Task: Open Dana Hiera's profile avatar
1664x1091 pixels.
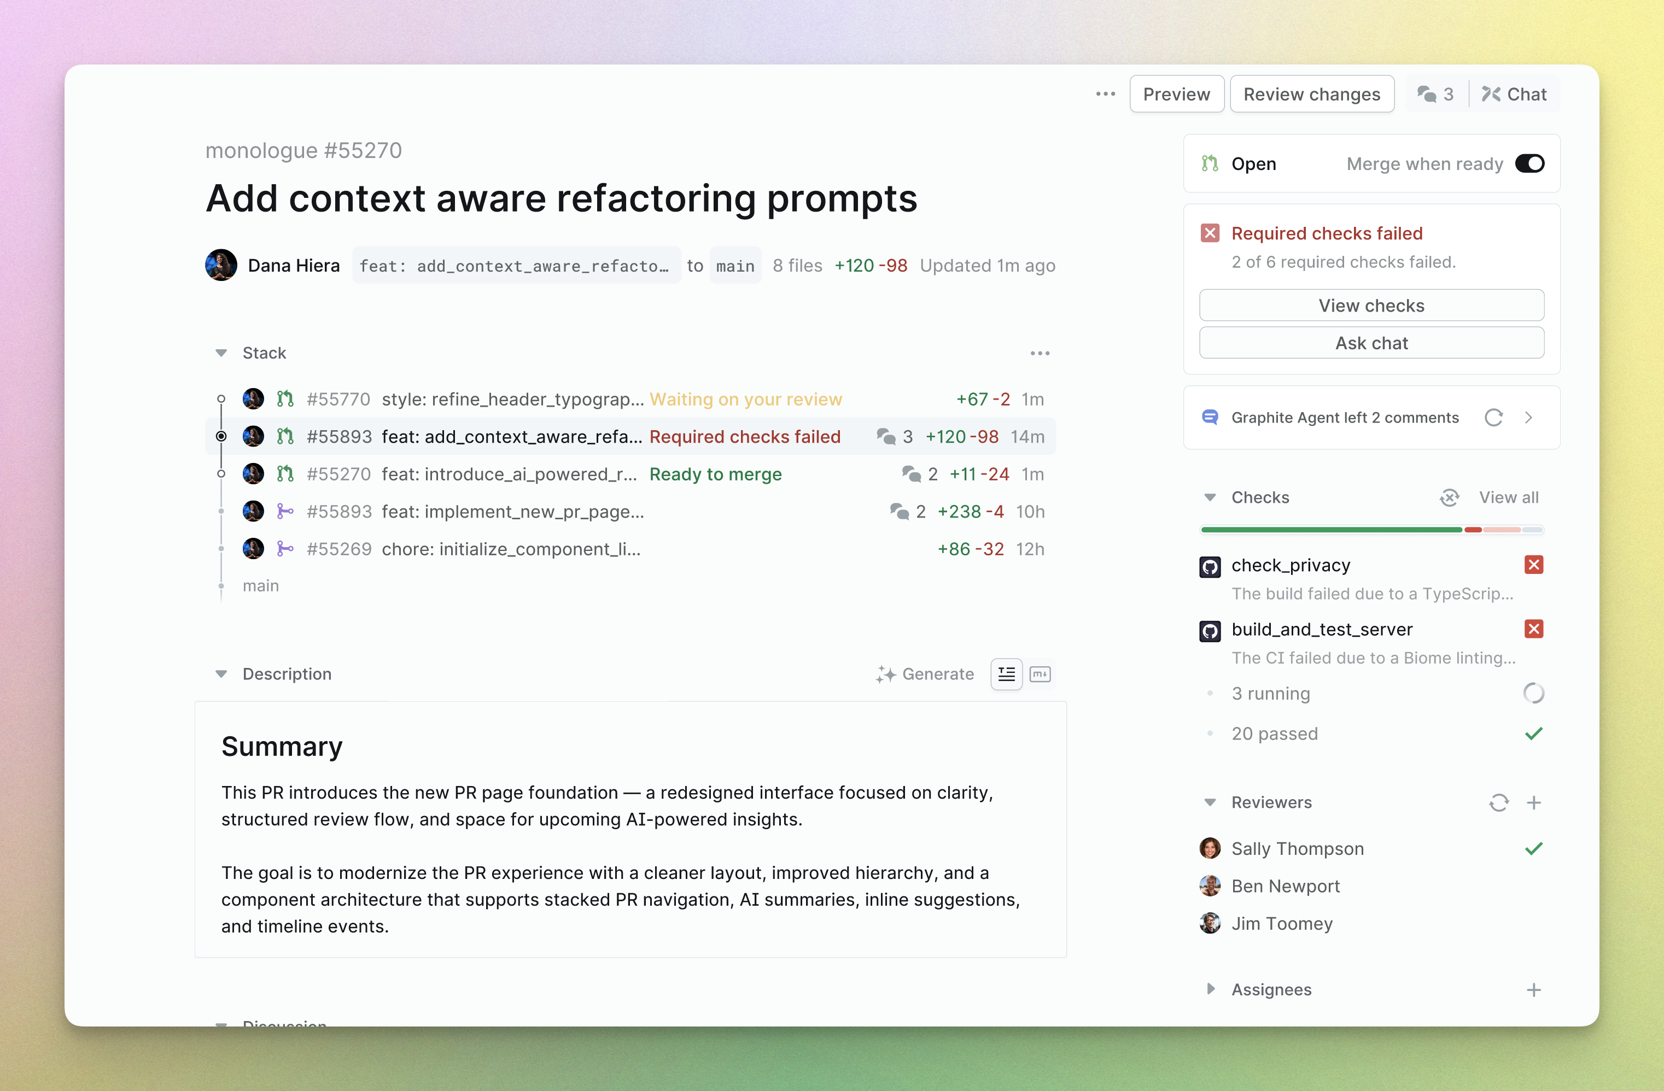Action: tap(221, 265)
